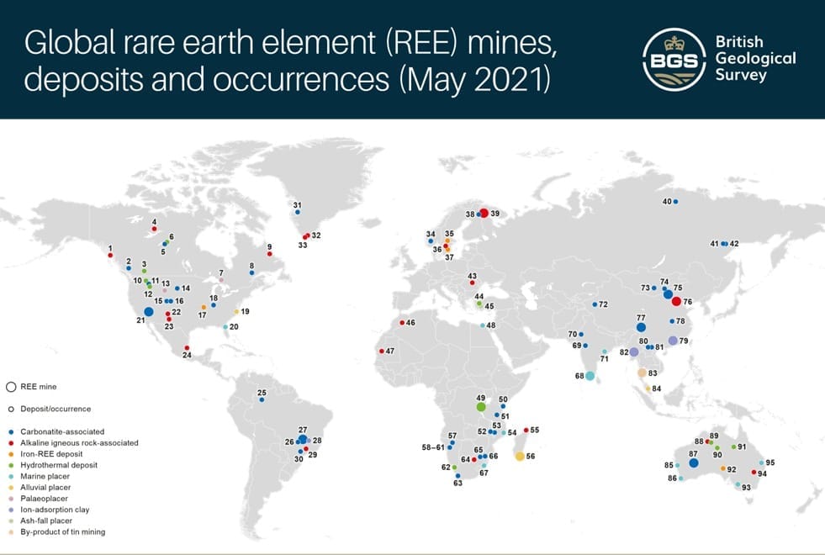Screen dimensions: 825x555
Task: Click the large red marker 39 in Scandinavia
Action: [x=484, y=214]
